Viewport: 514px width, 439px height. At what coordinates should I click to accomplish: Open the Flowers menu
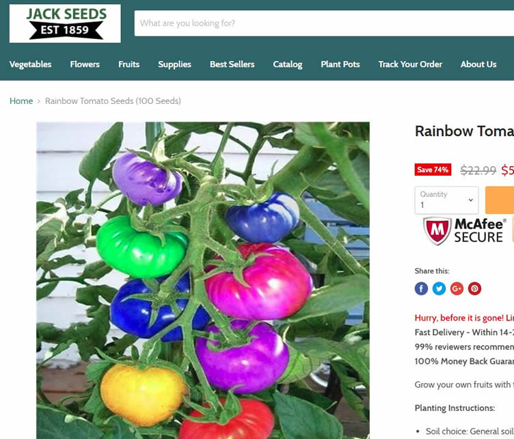click(85, 64)
